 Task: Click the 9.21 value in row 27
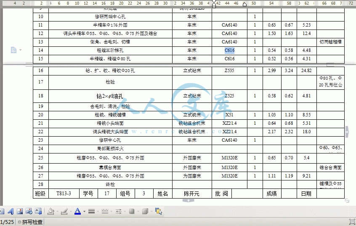coord(306,176)
